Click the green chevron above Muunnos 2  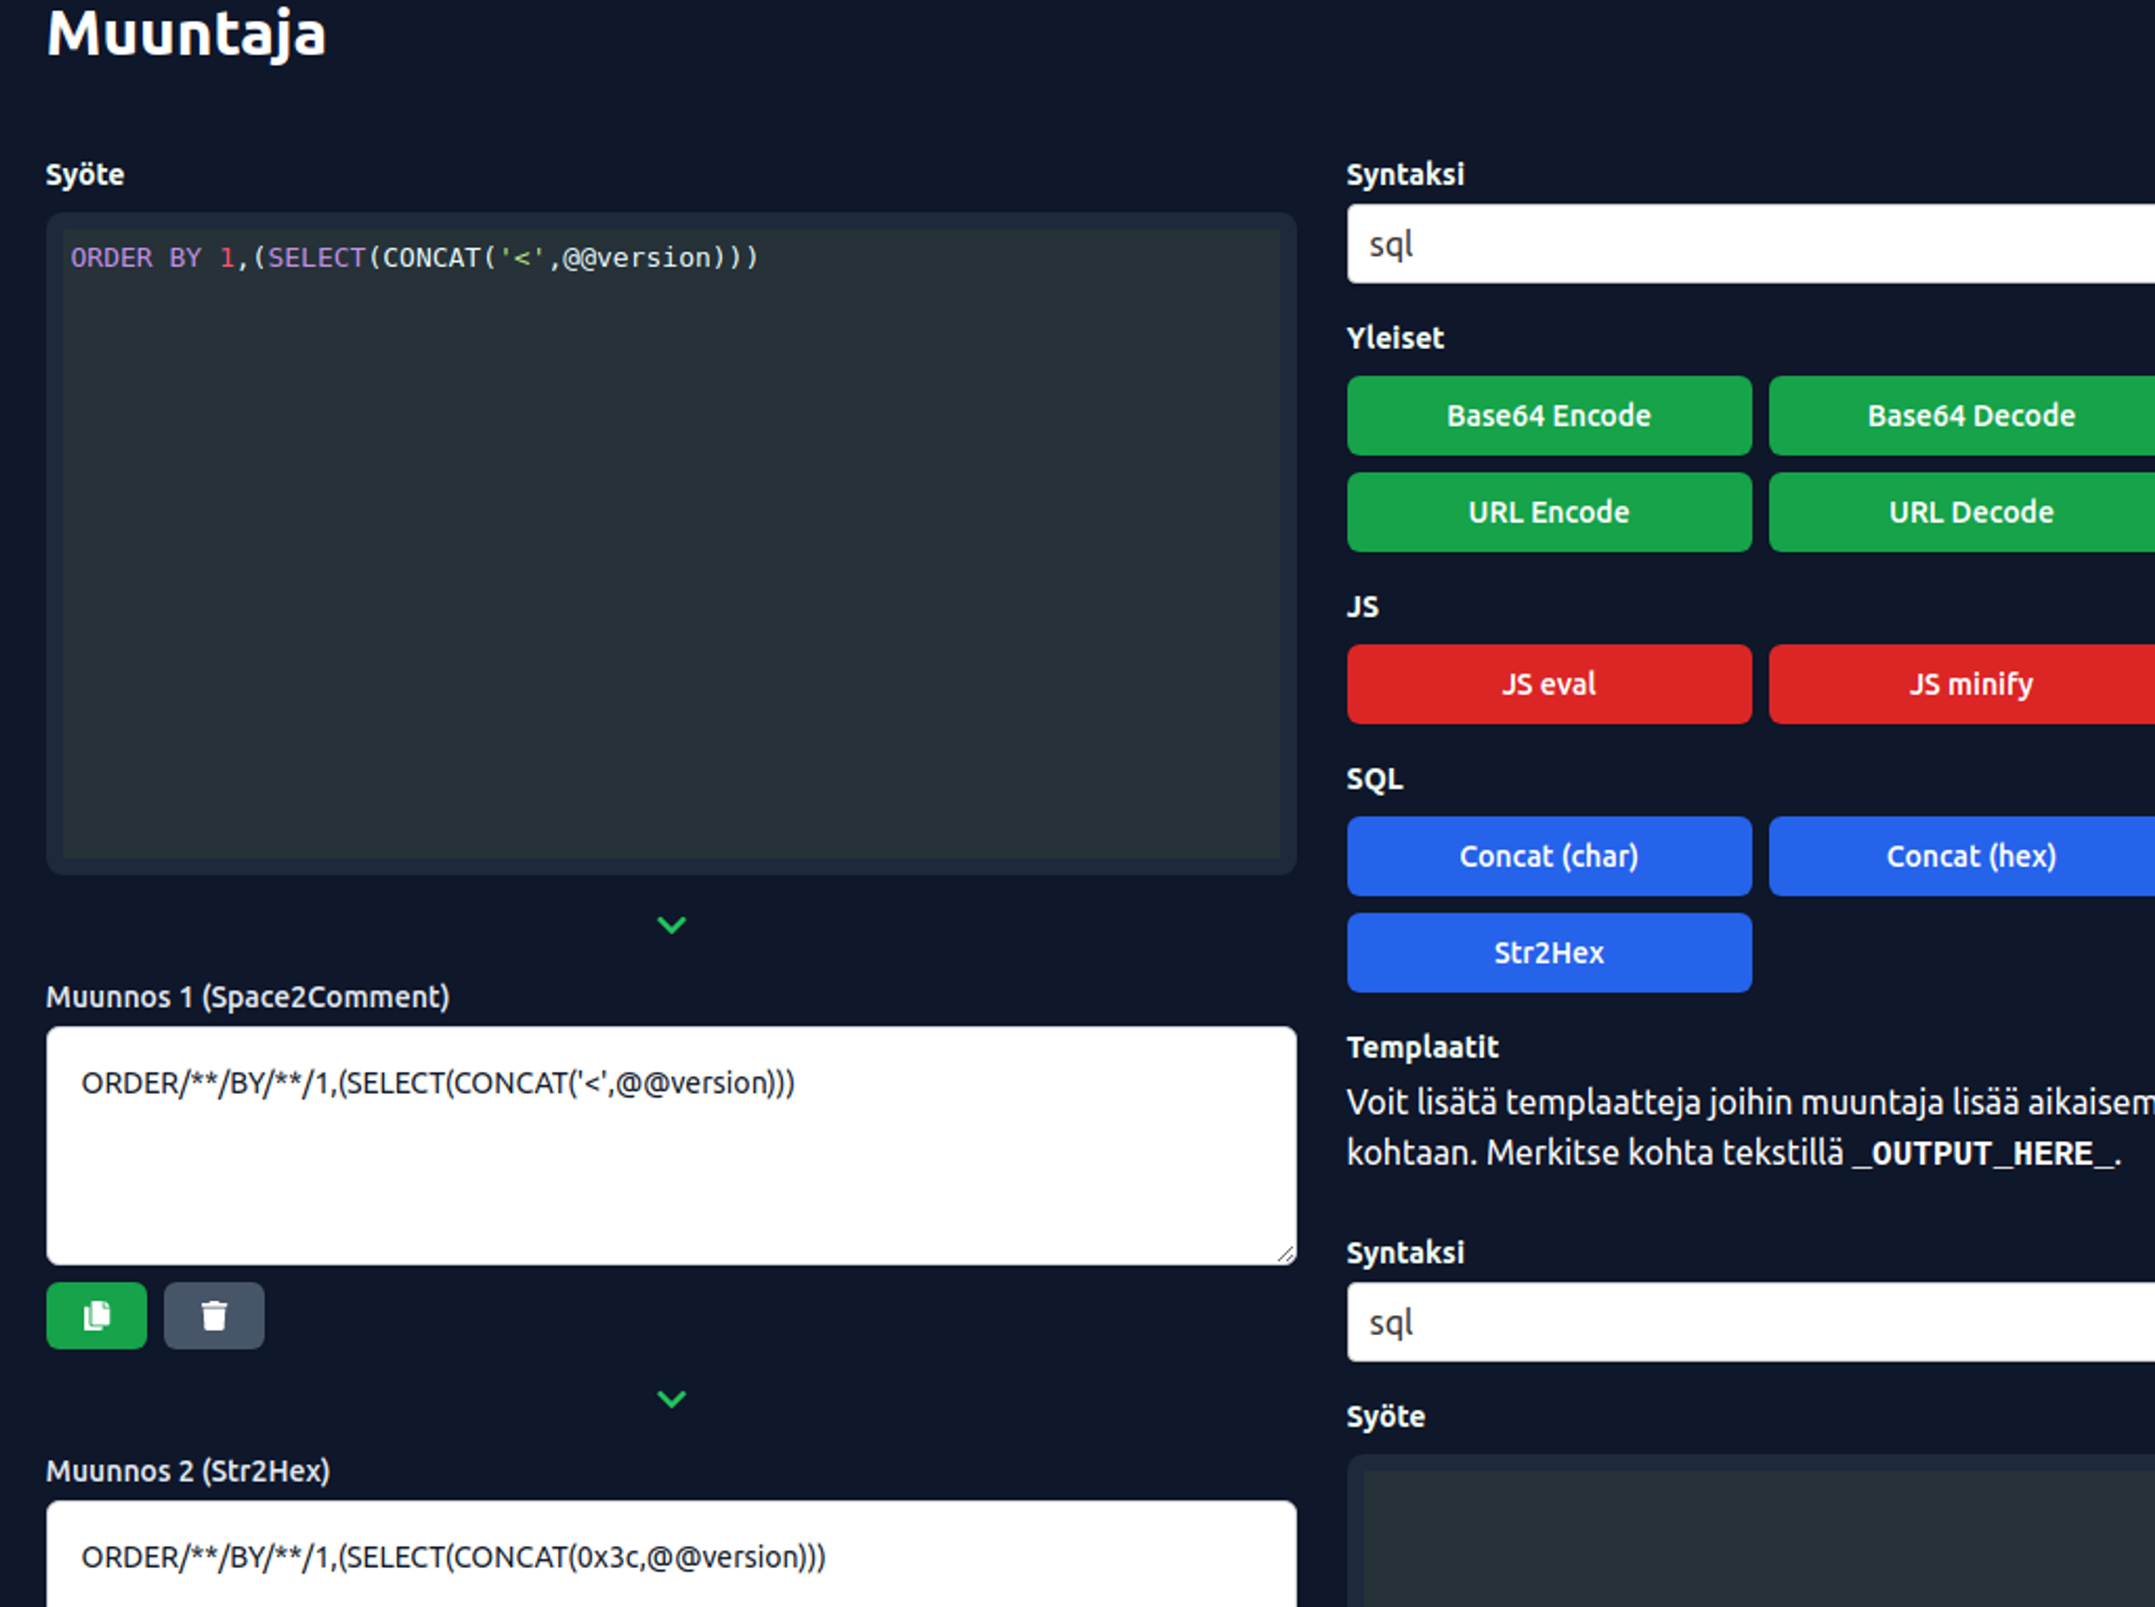point(671,1399)
